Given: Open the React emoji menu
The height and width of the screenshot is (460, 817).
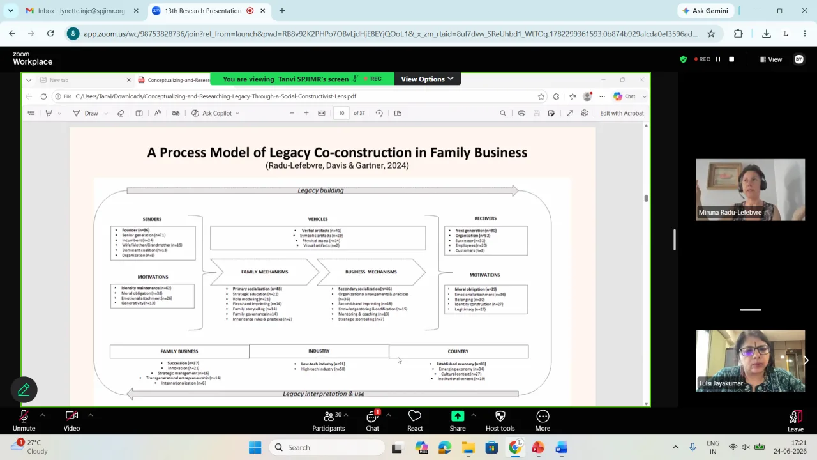Looking at the screenshot, I should [x=415, y=420].
